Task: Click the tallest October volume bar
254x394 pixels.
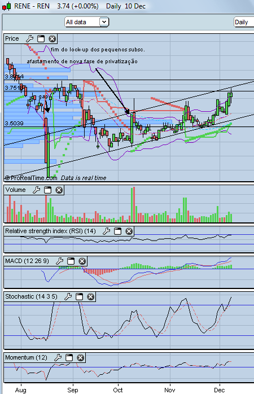Action: click(x=134, y=204)
